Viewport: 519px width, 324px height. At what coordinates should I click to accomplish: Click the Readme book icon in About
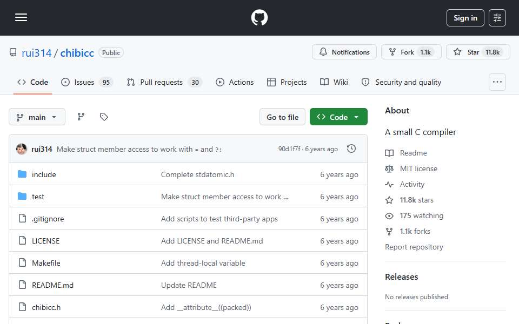click(389, 153)
